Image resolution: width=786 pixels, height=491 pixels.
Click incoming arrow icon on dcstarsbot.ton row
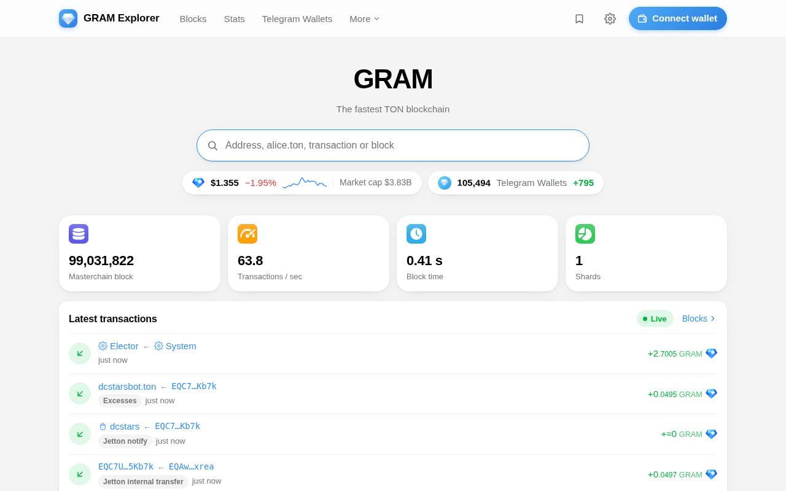coord(80,393)
